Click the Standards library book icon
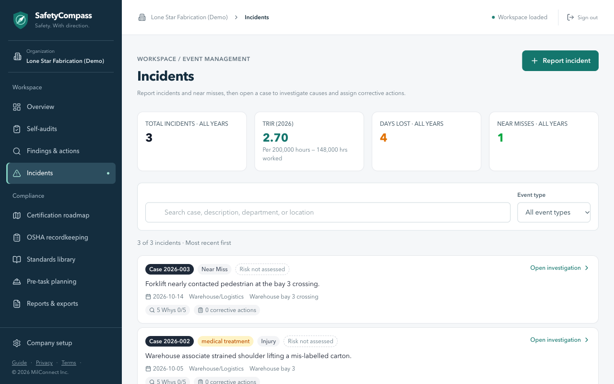This screenshot has height=384, width=614. click(17, 260)
